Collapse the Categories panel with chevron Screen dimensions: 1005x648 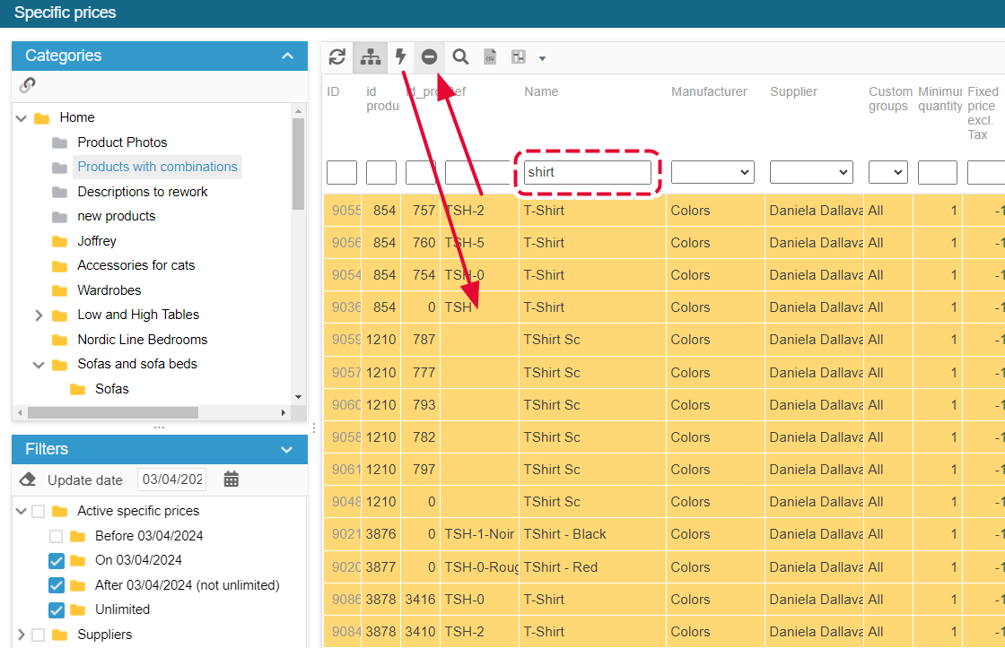pyautogui.click(x=287, y=56)
